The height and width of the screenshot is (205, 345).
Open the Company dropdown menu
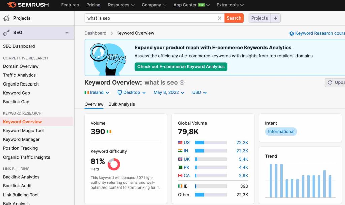[154, 5]
